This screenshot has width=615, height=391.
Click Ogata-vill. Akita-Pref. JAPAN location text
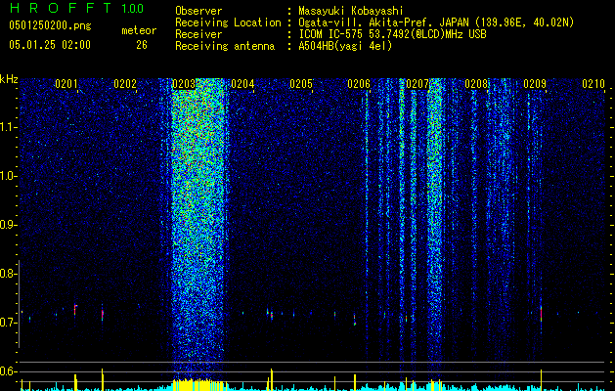tap(436, 22)
